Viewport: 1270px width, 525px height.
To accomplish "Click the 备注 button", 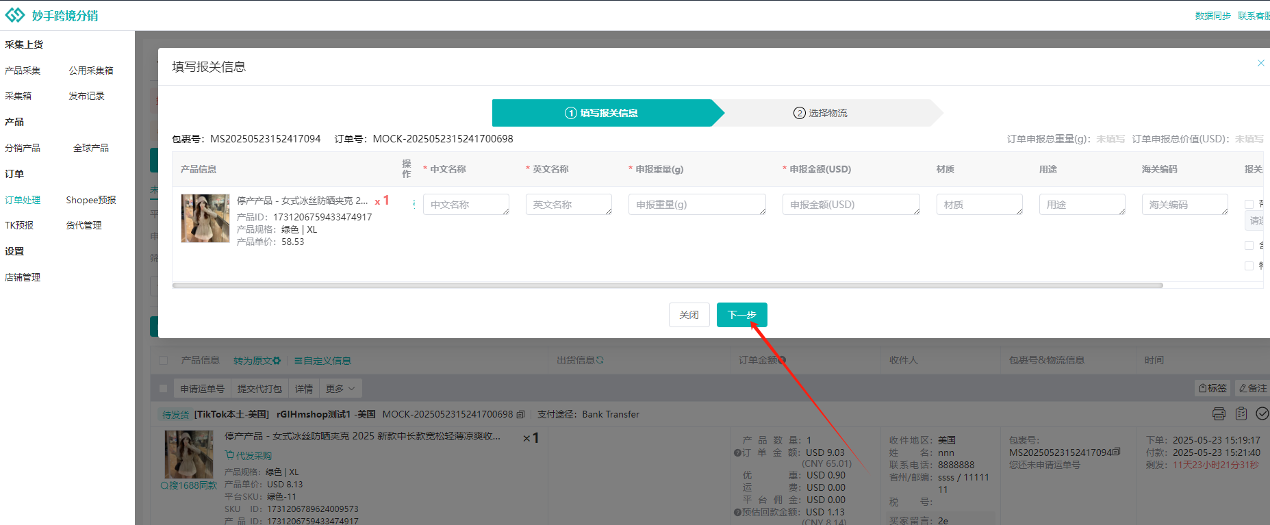I will tap(1252, 388).
